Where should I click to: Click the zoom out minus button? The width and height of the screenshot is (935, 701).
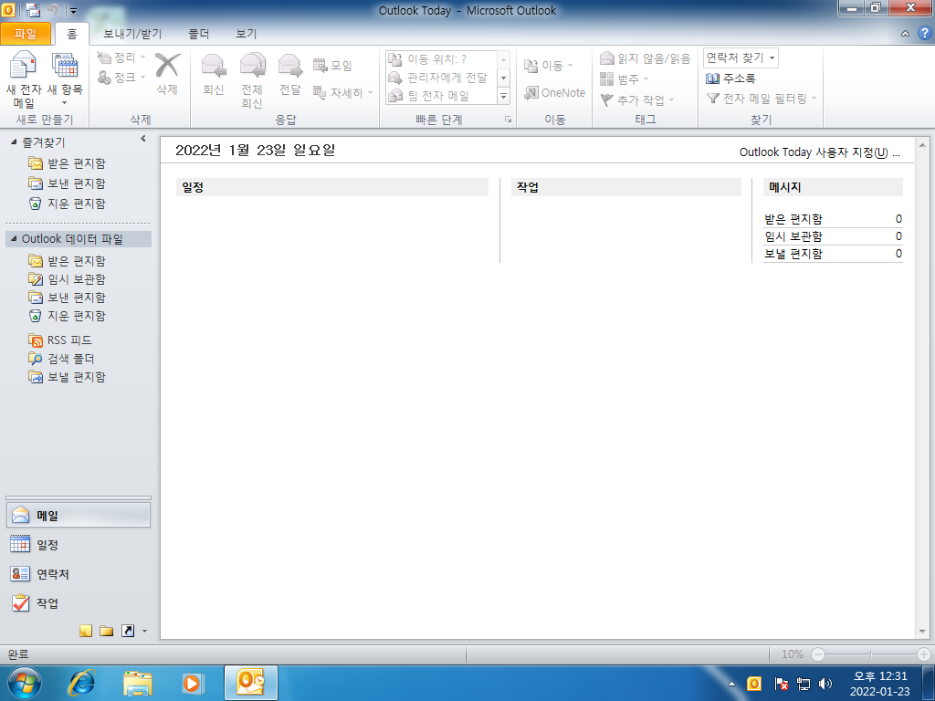[x=818, y=654]
